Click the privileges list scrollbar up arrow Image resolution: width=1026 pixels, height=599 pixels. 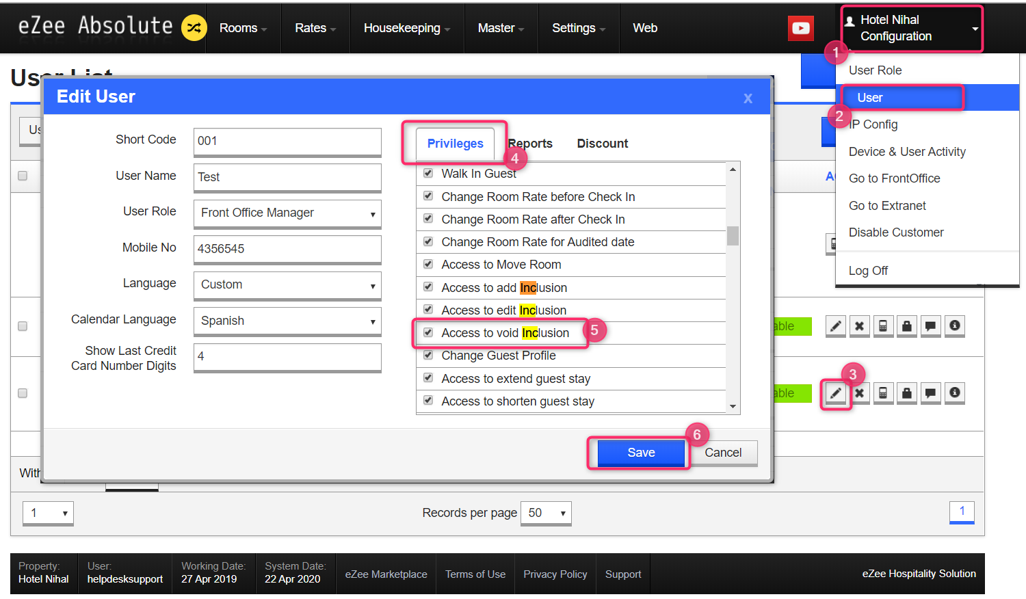733,169
